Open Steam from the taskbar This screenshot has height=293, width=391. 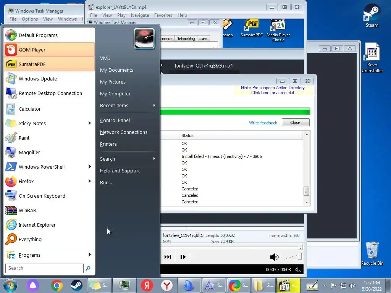[76, 285]
